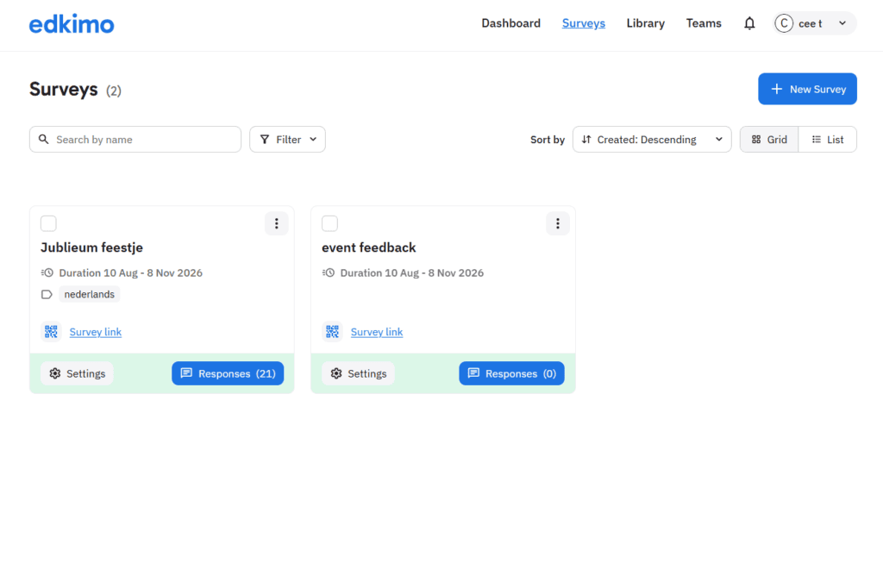Viewport: 883px width, 563px height.
Task: Click QR code icon on event feedback card
Action: coord(332,332)
